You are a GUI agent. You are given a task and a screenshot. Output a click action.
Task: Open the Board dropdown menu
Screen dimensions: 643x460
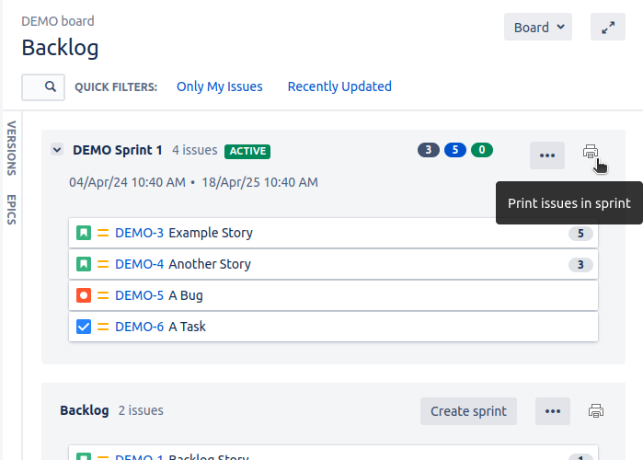coord(538,28)
